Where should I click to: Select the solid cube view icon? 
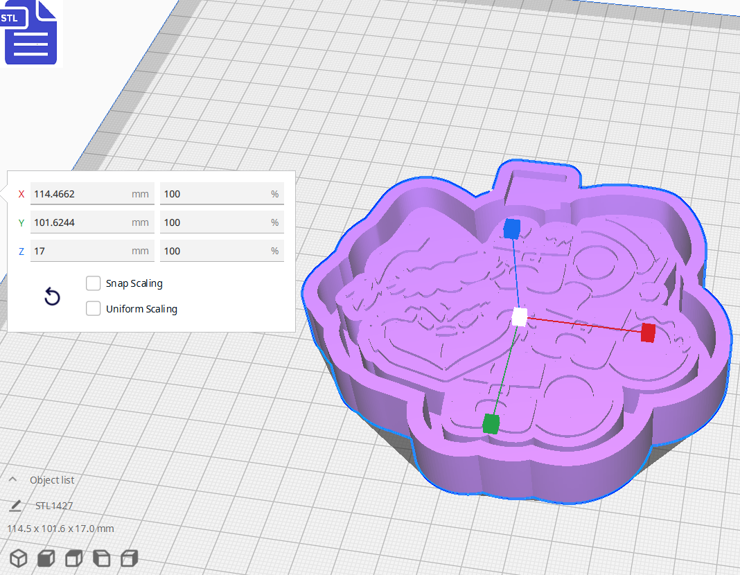pyautogui.click(x=46, y=558)
